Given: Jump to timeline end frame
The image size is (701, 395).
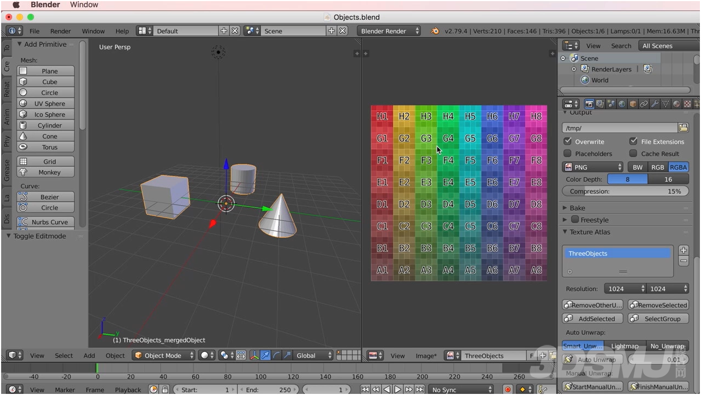Looking at the screenshot, I should pos(420,390).
